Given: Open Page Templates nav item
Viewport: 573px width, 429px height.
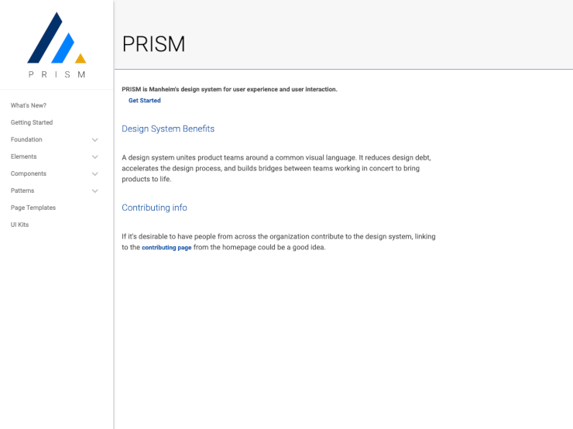Looking at the screenshot, I should (x=33, y=208).
